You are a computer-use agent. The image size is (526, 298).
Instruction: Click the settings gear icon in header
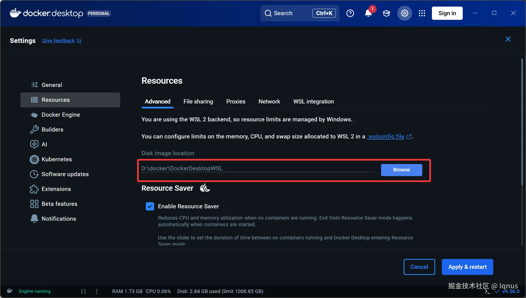tap(404, 13)
